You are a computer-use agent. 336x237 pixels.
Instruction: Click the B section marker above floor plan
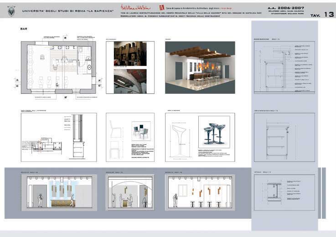65,39
